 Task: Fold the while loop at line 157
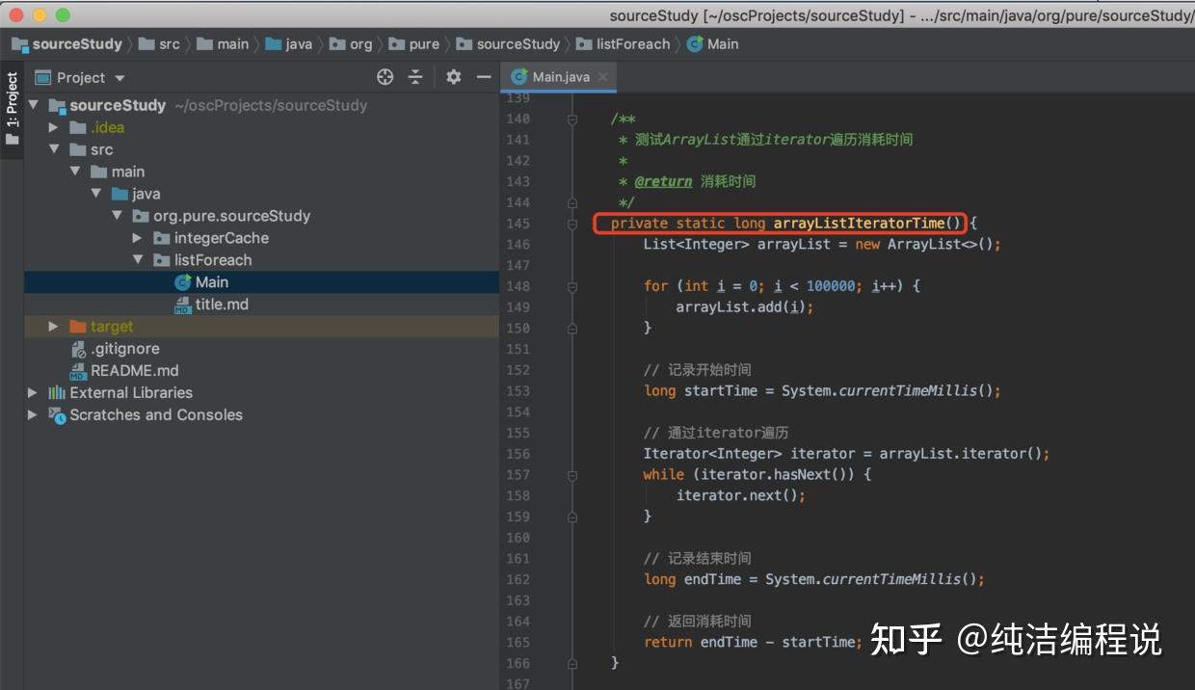point(572,474)
